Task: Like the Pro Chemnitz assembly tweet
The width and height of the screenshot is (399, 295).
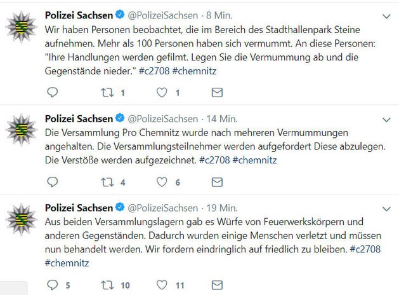Action: click(162, 182)
